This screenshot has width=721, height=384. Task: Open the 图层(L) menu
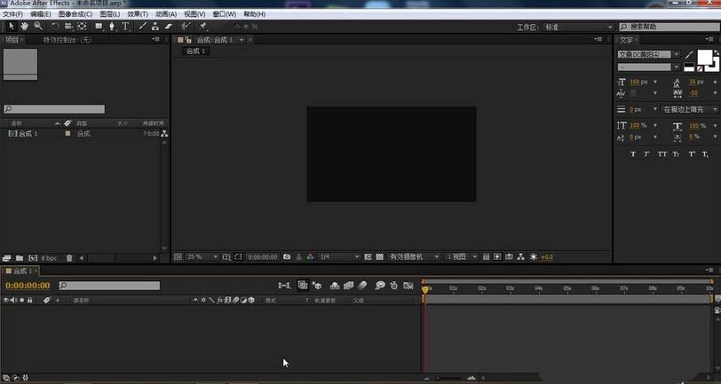coord(110,14)
